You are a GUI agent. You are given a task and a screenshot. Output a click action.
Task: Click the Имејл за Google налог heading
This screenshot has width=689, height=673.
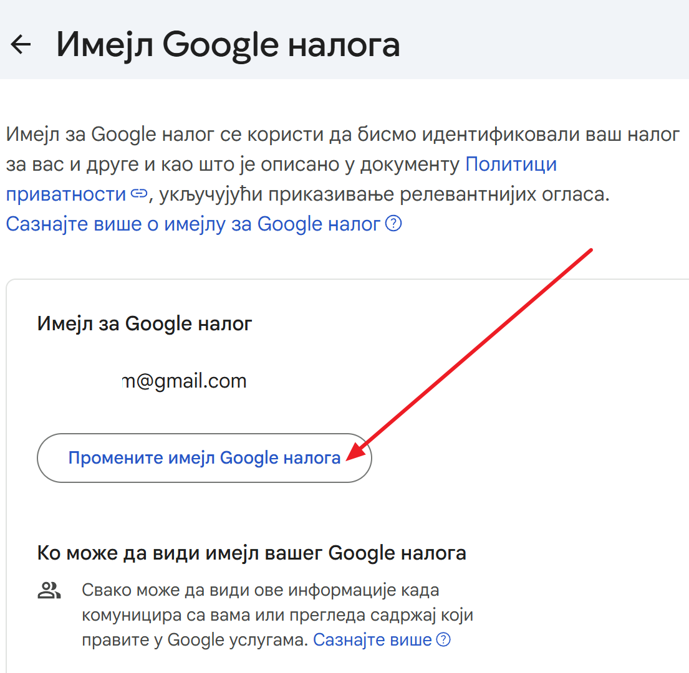[x=145, y=323]
